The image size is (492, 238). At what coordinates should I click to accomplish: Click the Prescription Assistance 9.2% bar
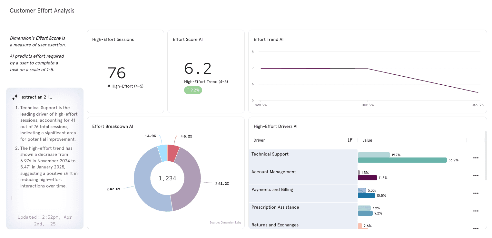point(365,213)
